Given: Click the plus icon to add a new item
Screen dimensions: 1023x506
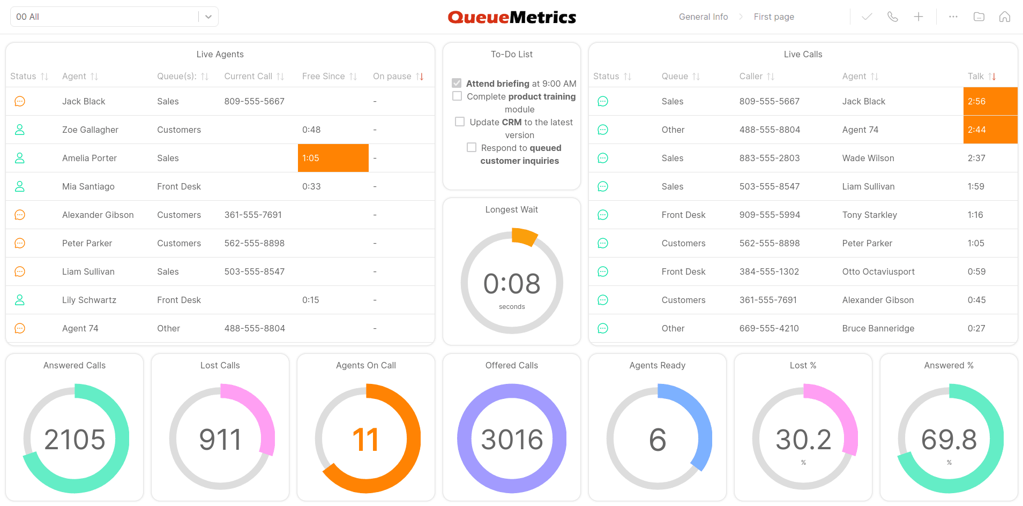Looking at the screenshot, I should [x=919, y=17].
